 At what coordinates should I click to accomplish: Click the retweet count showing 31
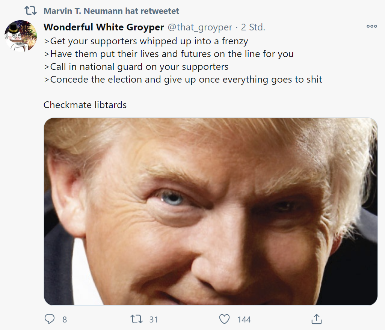pyautogui.click(x=154, y=319)
